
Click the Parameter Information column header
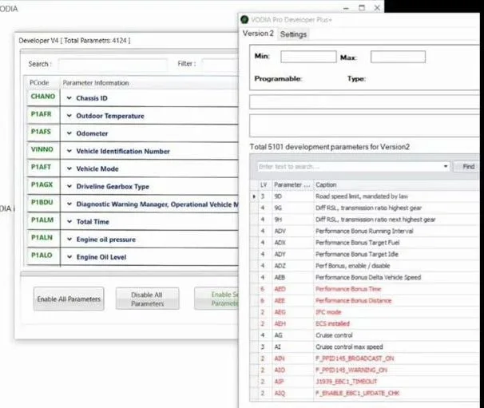[149, 83]
